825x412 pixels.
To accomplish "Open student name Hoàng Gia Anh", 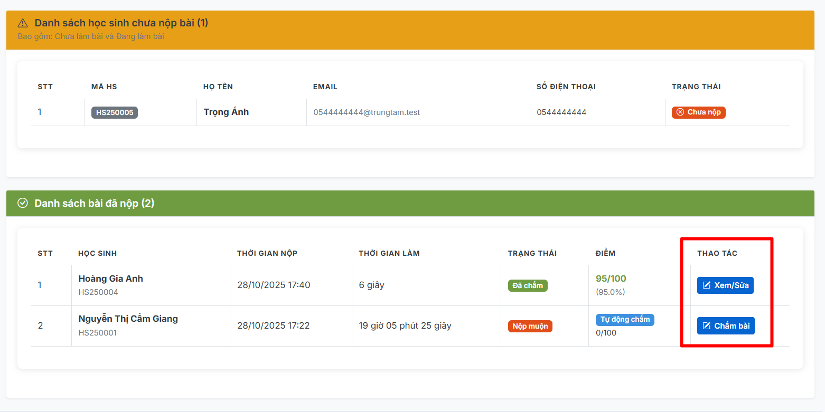I will point(111,279).
